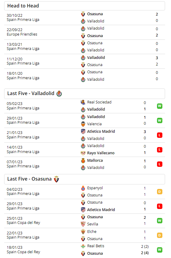Click Osasuna crest in Last Five header

pos(56,179)
